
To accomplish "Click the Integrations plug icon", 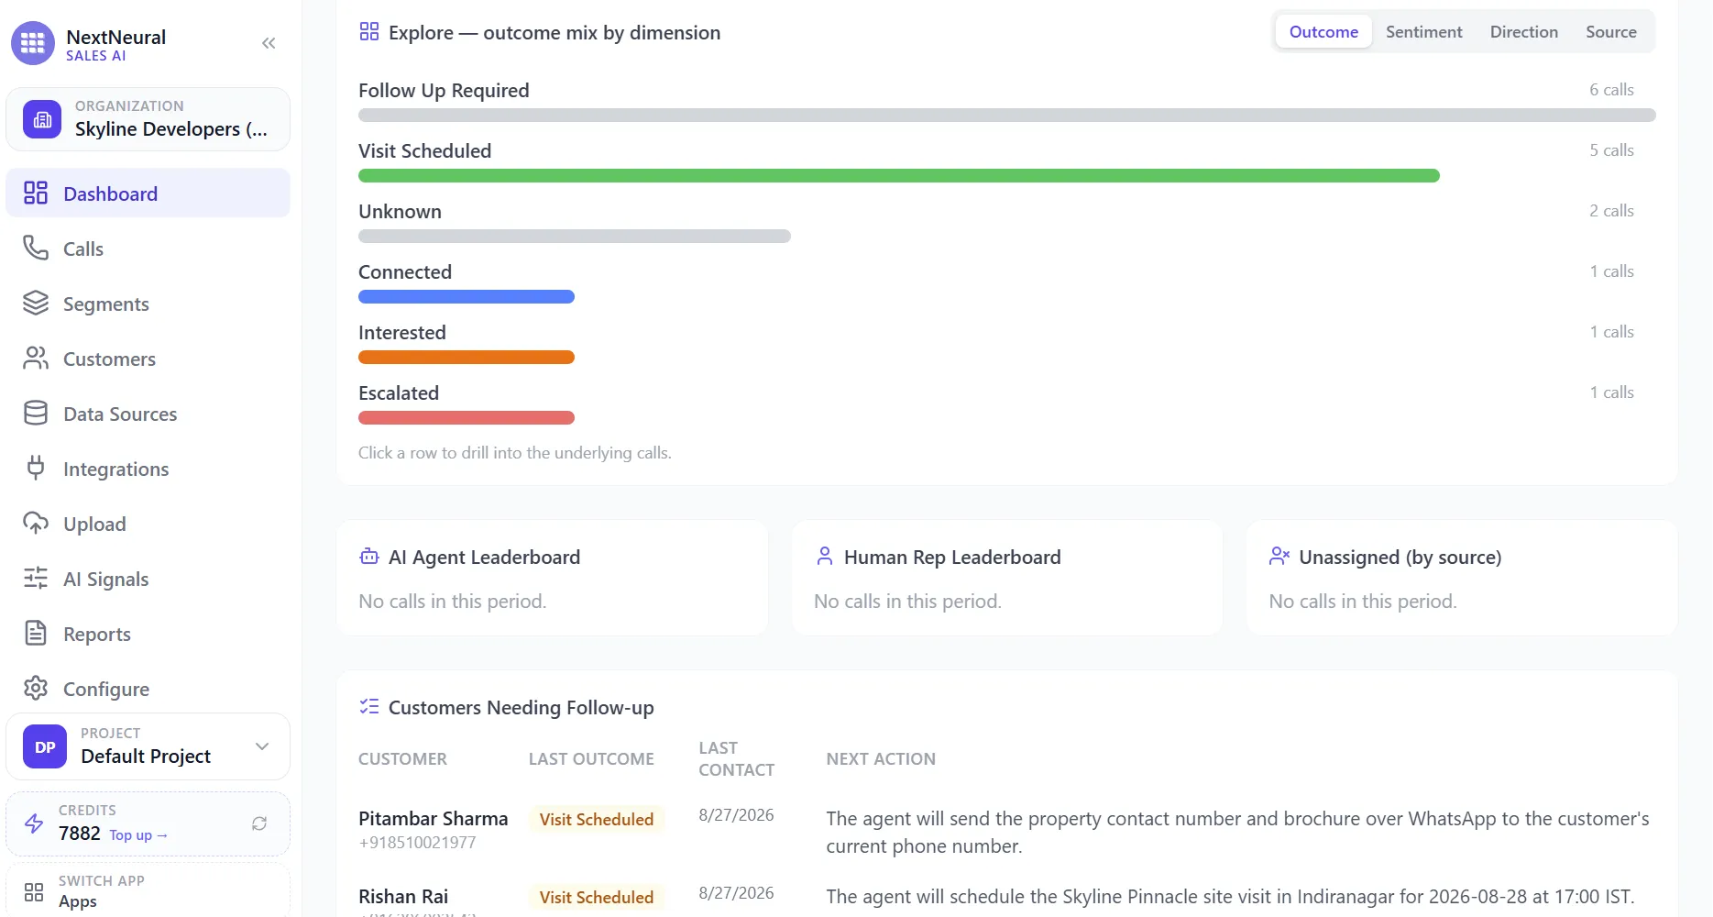I will click(36, 468).
